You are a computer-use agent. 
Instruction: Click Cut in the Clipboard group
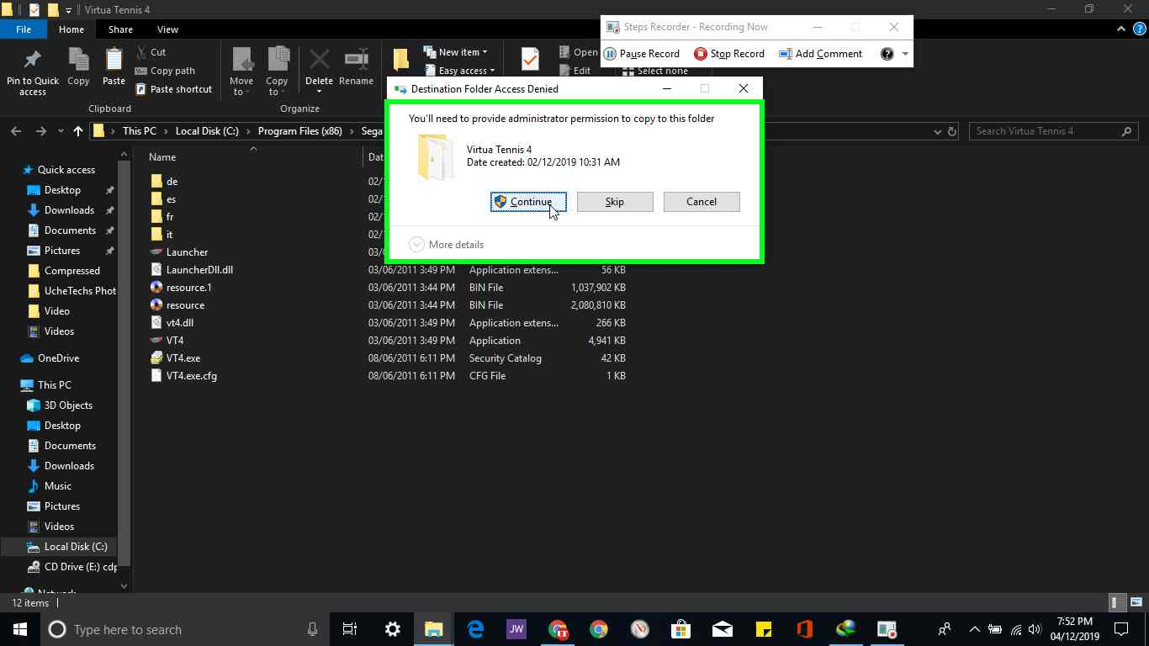pyautogui.click(x=151, y=52)
